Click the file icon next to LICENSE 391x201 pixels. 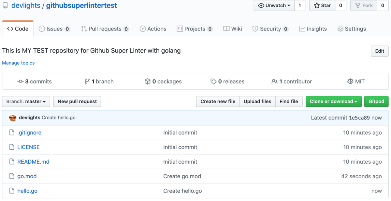12,147
